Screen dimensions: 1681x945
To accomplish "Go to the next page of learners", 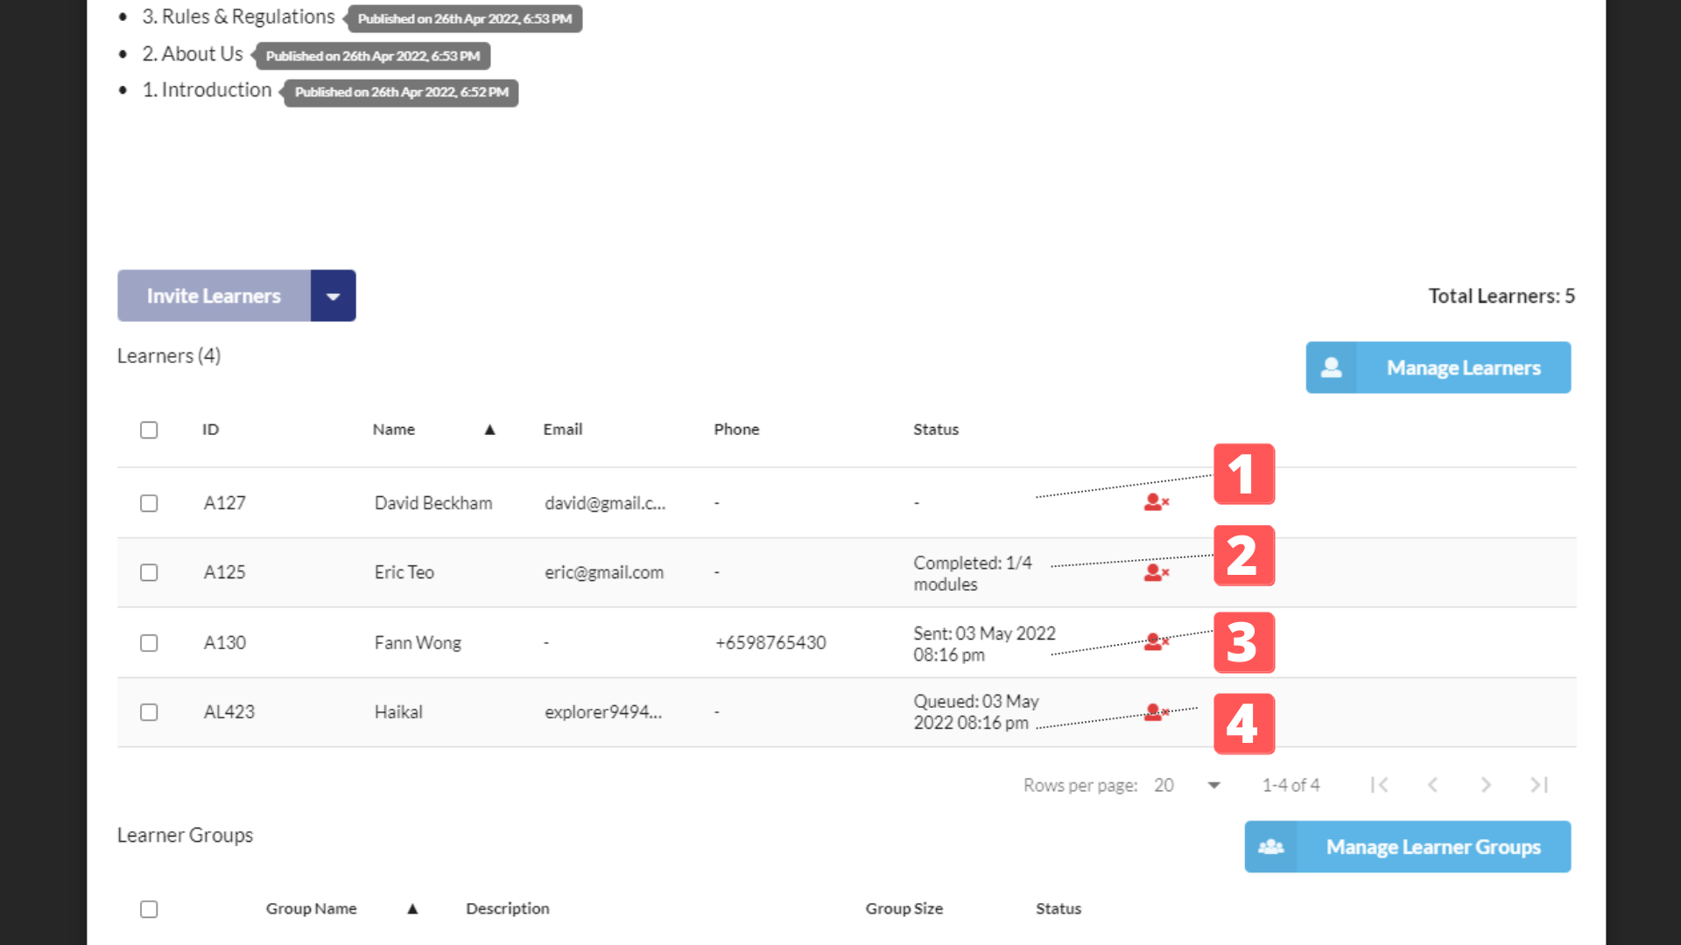I will [x=1486, y=785].
